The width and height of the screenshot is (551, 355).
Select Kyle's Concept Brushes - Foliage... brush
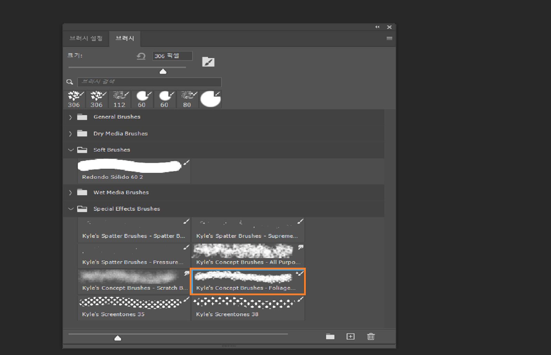click(248, 282)
